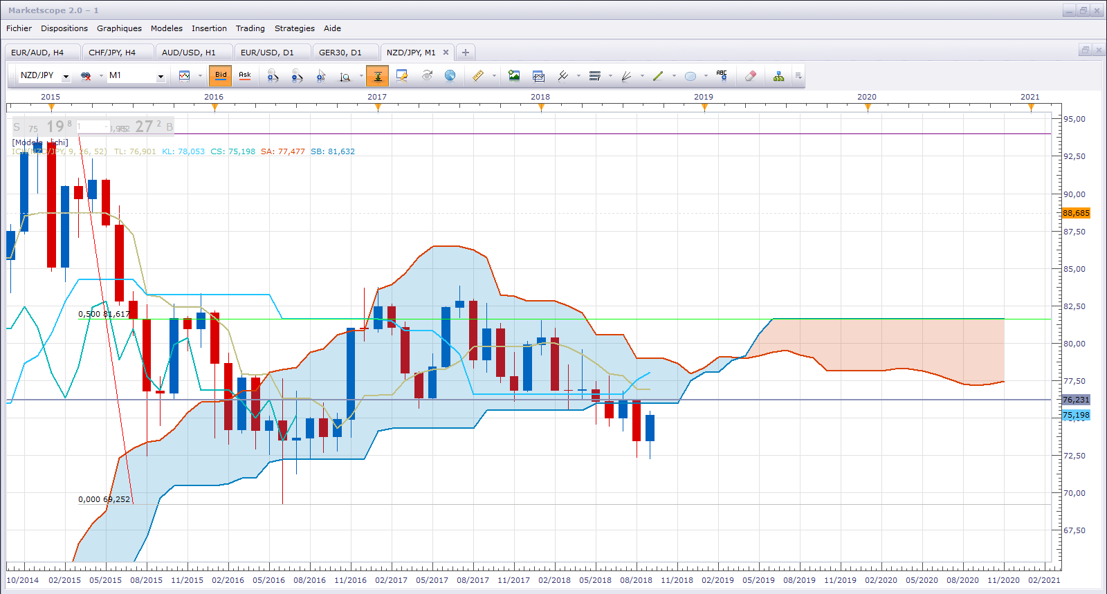Click the add text label tool
Image resolution: width=1107 pixels, height=594 pixels.
pyautogui.click(x=722, y=75)
